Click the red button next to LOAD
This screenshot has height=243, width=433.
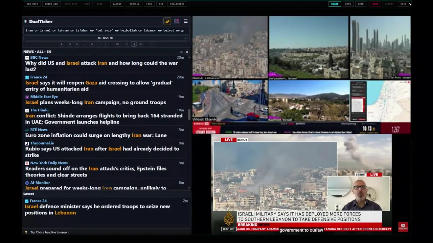pos(375,4)
